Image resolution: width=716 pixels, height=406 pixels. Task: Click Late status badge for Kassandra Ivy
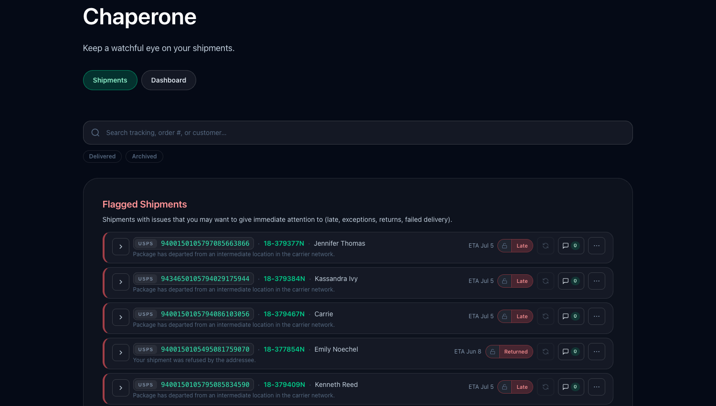(x=522, y=281)
